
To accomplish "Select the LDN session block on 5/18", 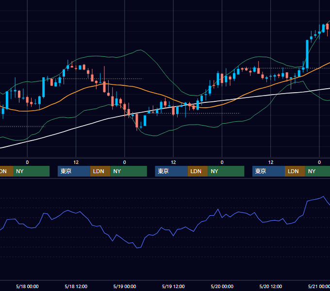I will [100, 171].
